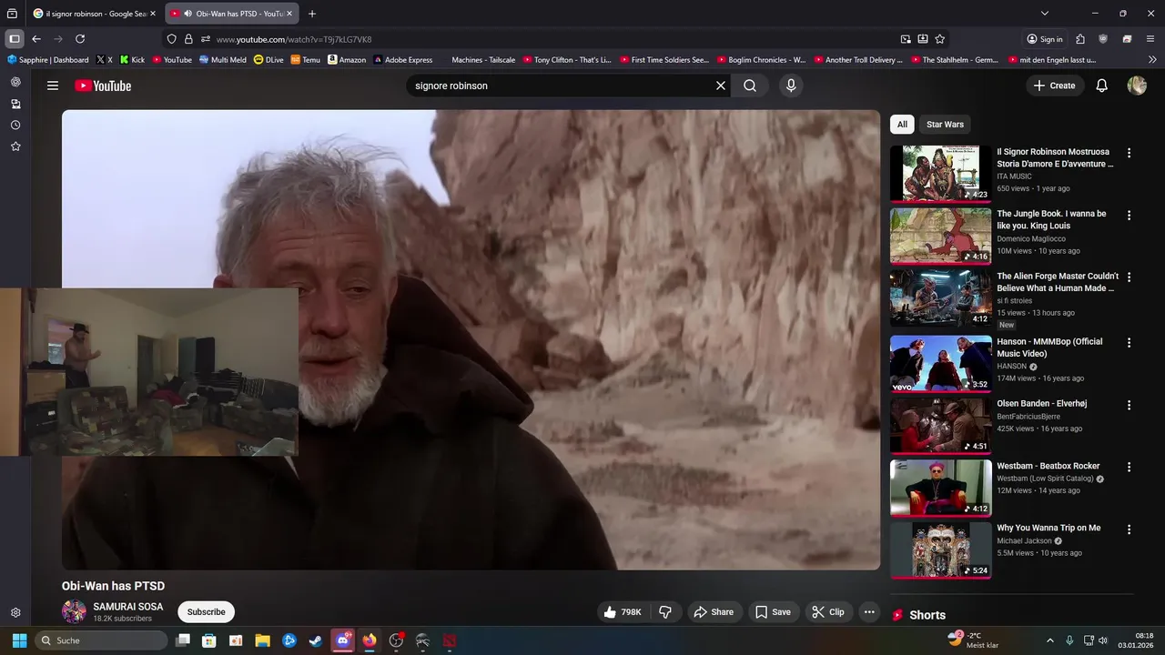Subscribe to SAMURAI SOSA
1165x655 pixels.
206,612
